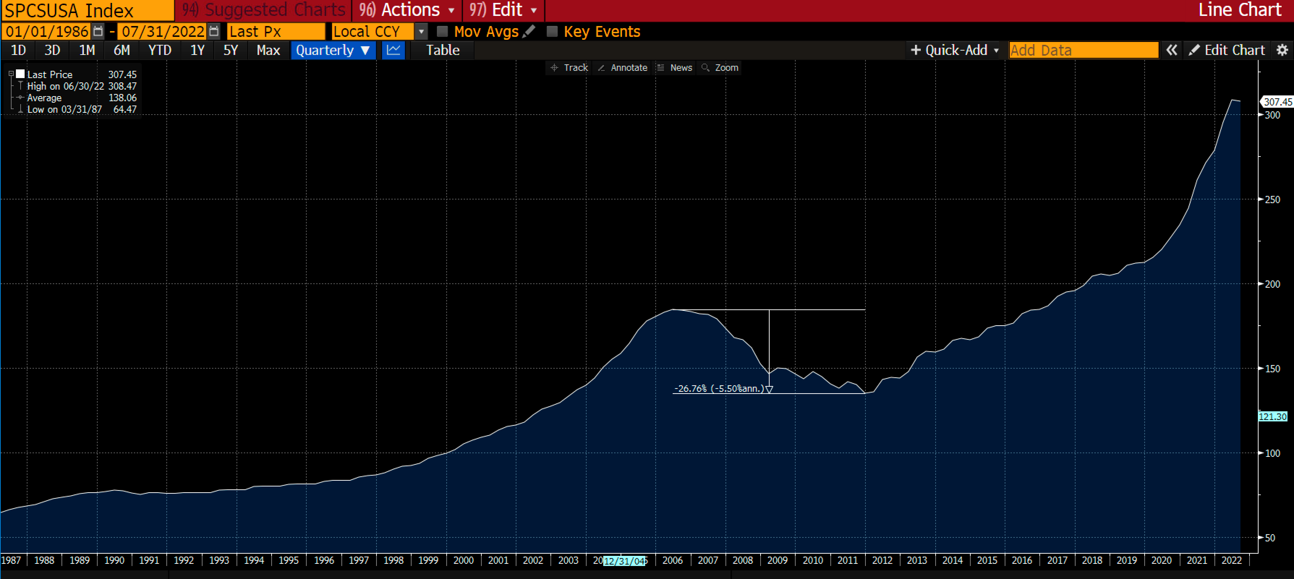Expand the Local CCY currency dropdown

421,32
